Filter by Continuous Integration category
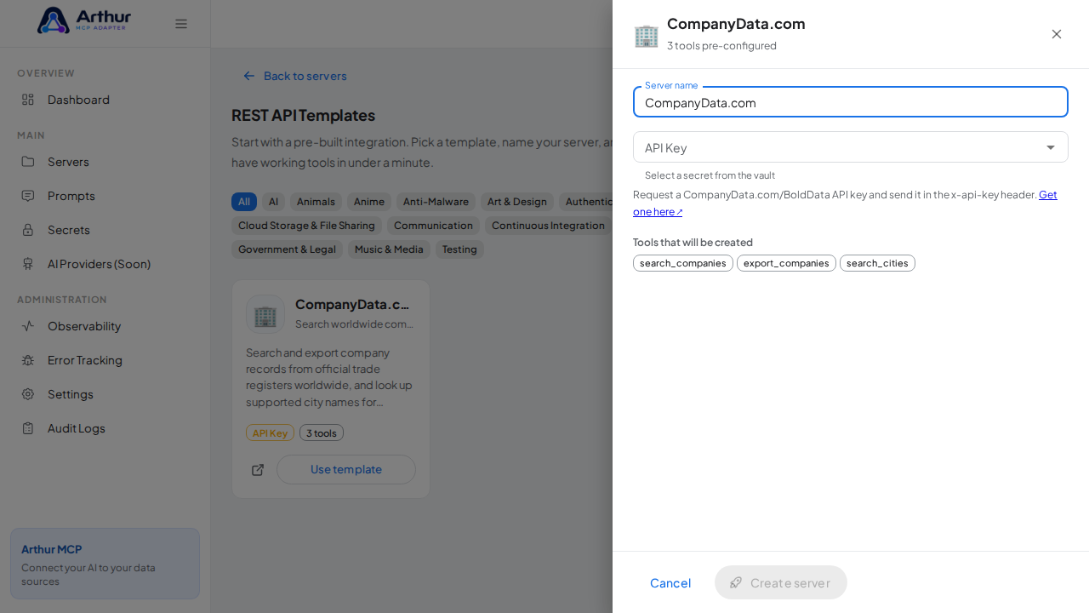The image size is (1089, 613). (x=548, y=226)
